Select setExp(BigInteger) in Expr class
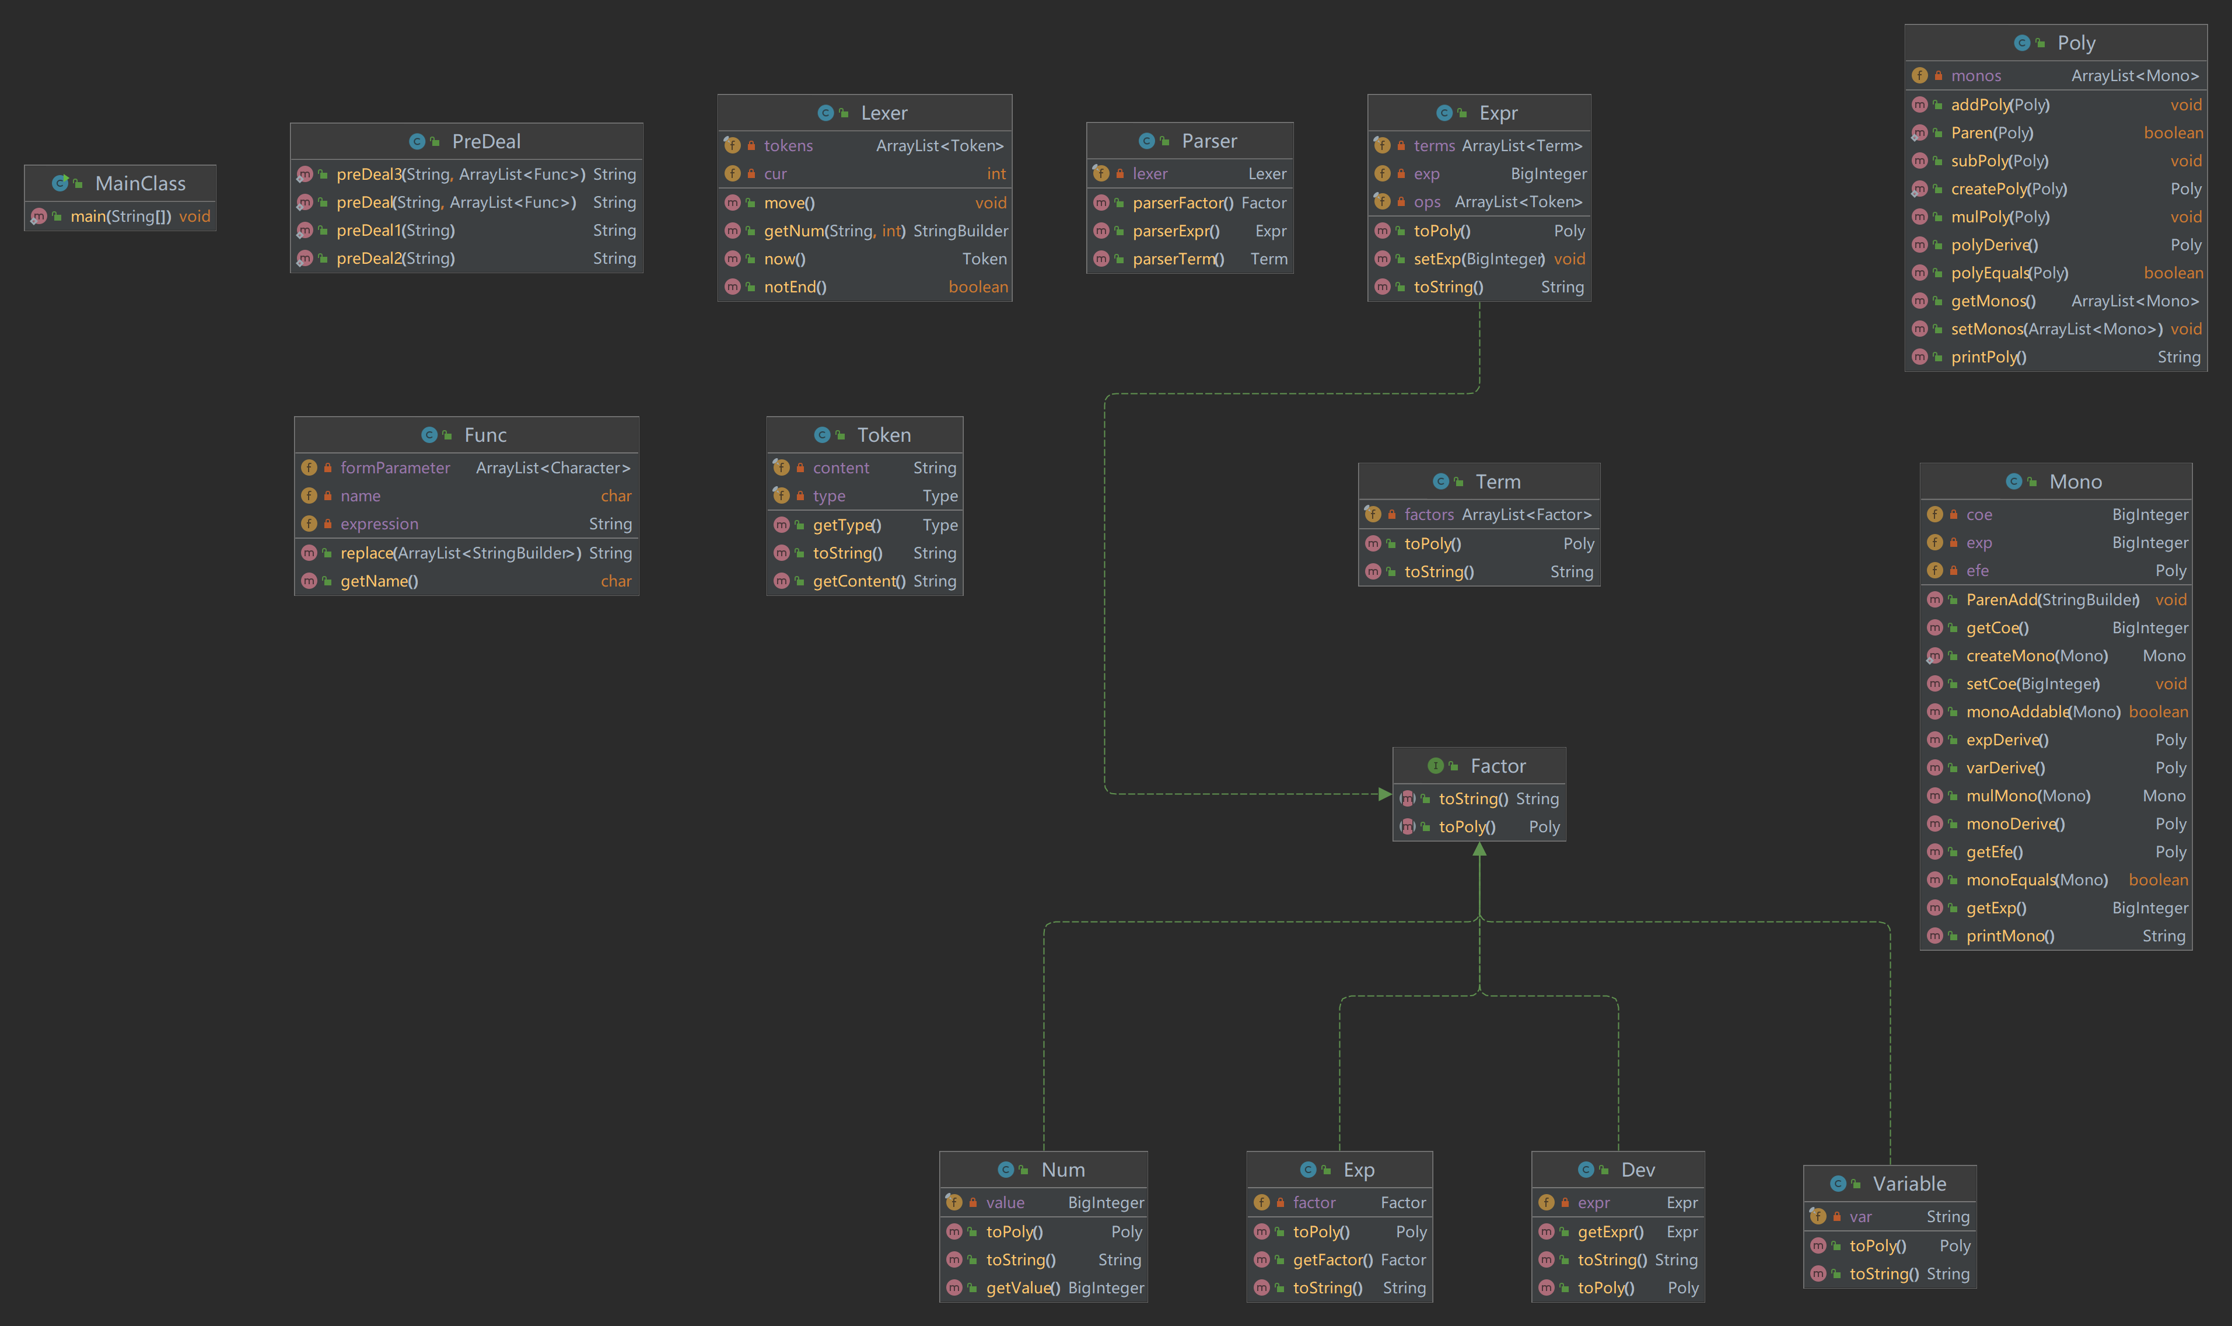Viewport: 2232px width, 1326px height. (x=1479, y=259)
